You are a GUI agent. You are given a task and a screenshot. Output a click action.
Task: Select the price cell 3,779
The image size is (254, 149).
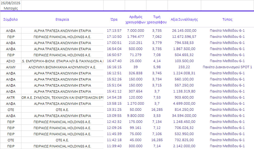coord(157,43)
